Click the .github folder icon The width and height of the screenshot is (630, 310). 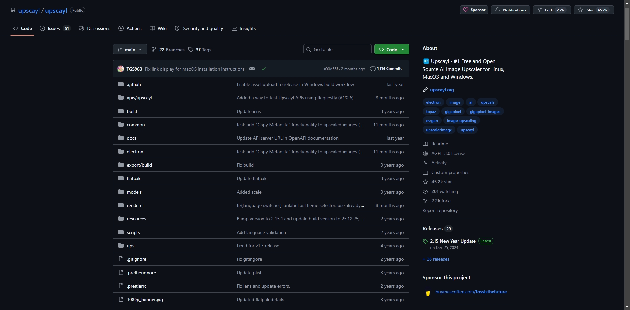coord(121,84)
